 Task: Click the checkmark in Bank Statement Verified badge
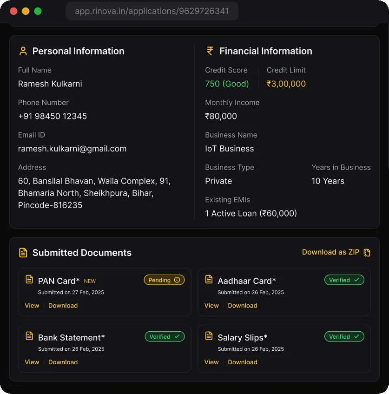177,336
